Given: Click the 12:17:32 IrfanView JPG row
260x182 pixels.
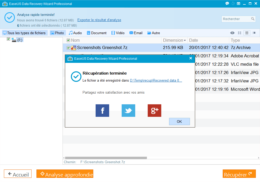Looking at the screenshot, I should [x=227, y=81].
